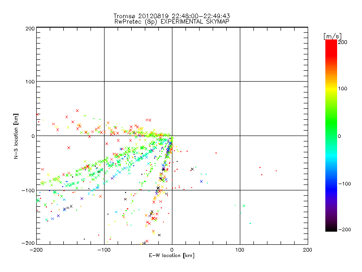The height and width of the screenshot is (272, 362).
Task: Select the 'E-W location [km]' axis label
Action: [x=171, y=255]
